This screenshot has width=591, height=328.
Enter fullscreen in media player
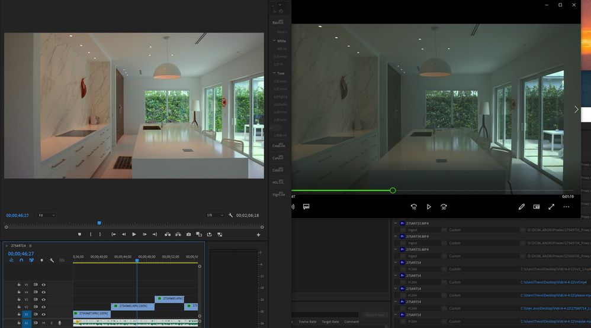(x=551, y=207)
